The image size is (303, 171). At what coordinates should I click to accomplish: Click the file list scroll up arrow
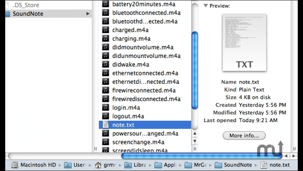pyautogui.click(x=195, y=133)
